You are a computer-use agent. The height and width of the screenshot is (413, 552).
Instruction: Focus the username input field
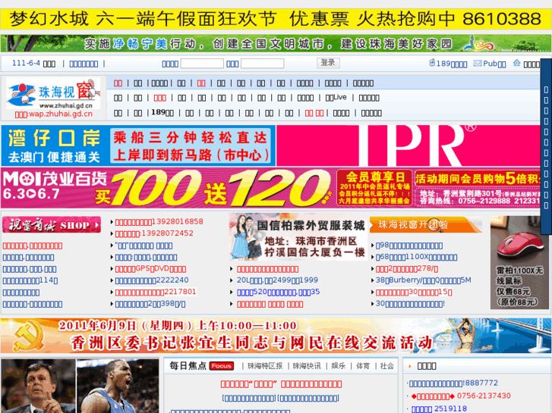point(202,64)
